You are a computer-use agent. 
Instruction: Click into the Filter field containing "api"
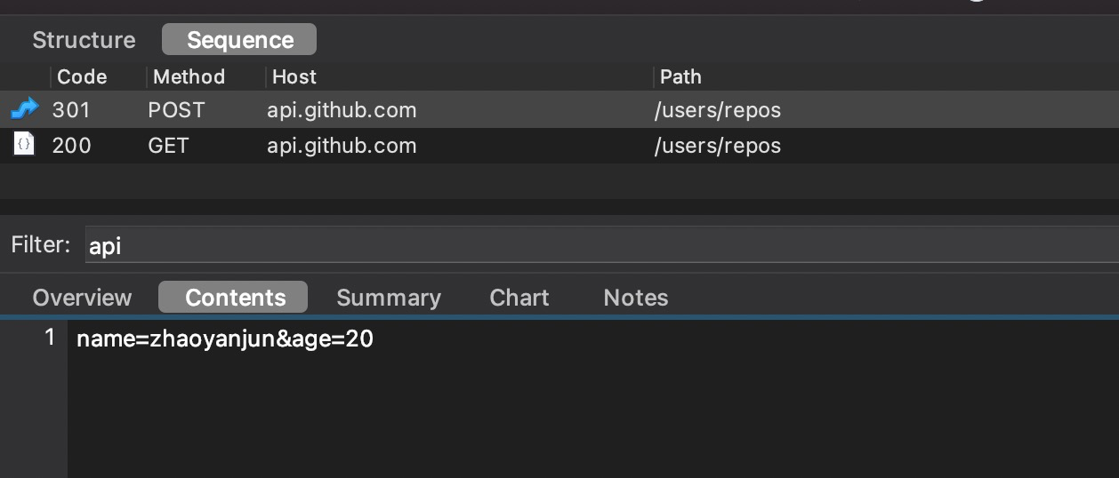(601, 244)
